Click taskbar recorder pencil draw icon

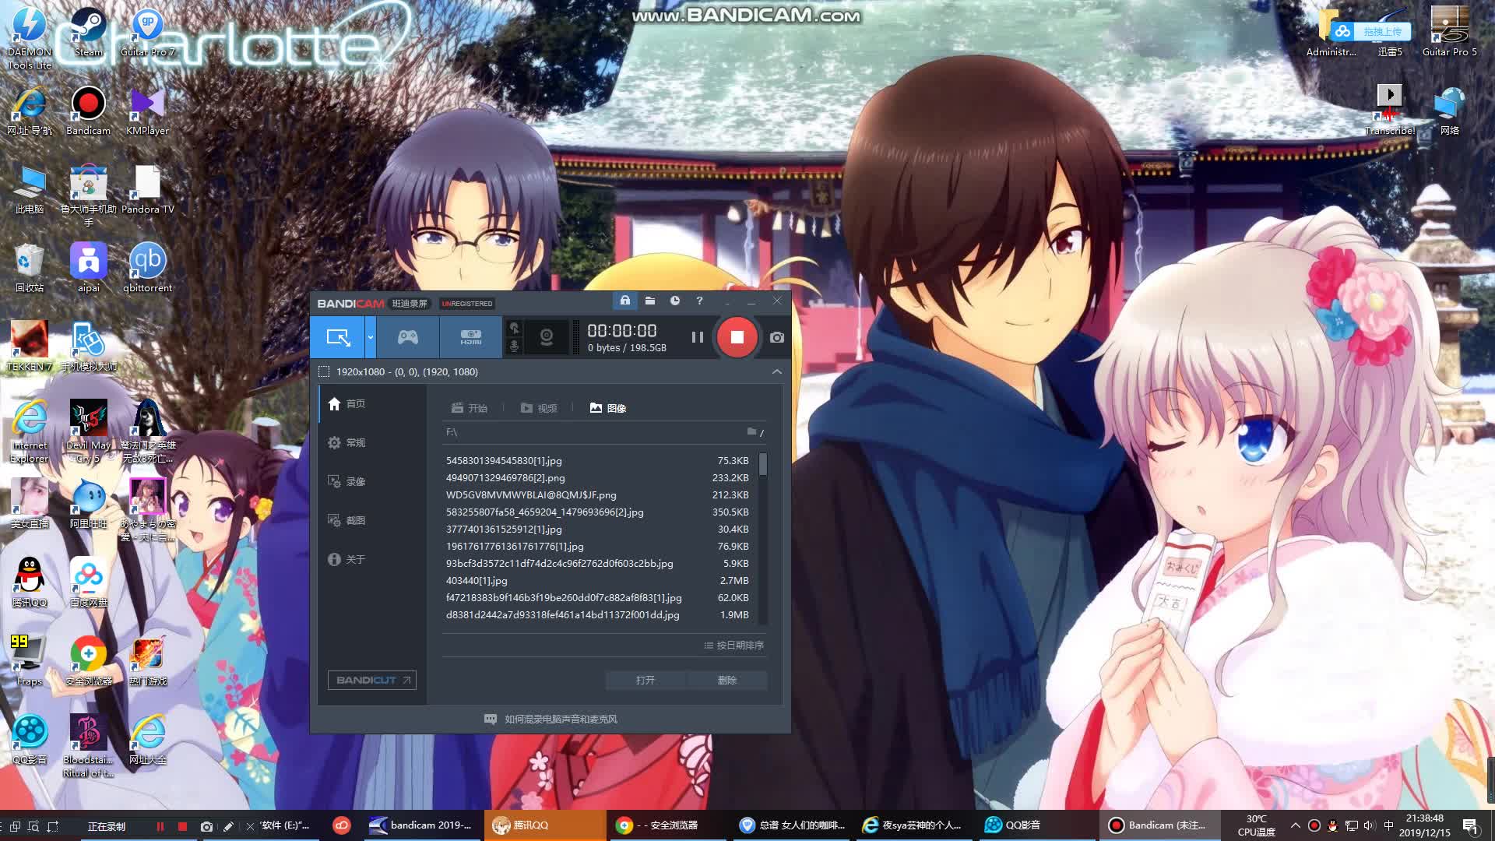click(x=228, y=826)
